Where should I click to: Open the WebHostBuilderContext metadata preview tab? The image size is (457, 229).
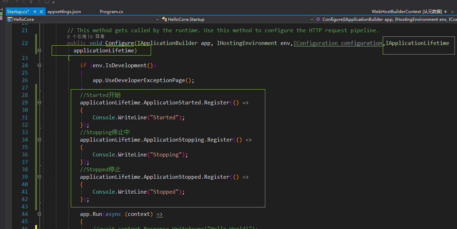pos(406,12)
